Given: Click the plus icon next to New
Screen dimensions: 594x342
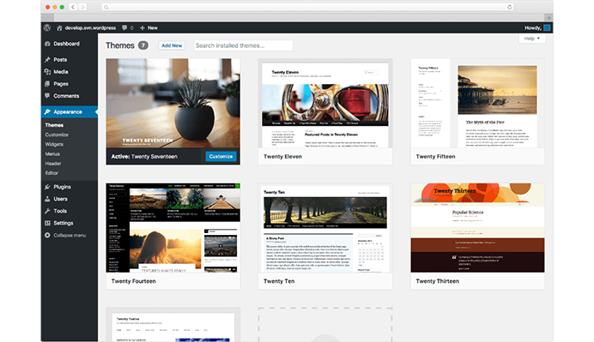Looking at the screenshot, I should pyautogui.click(x=142, y=27).
